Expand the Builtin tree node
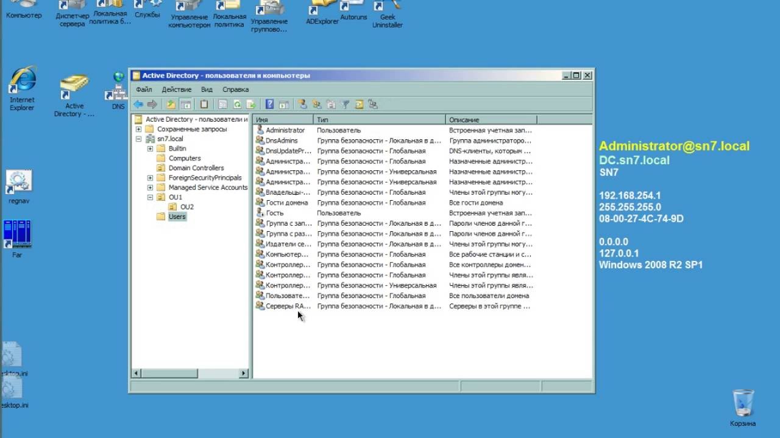The height and width of the screenshot is (438, 780). pyautogui.click(x=150, y=148)
